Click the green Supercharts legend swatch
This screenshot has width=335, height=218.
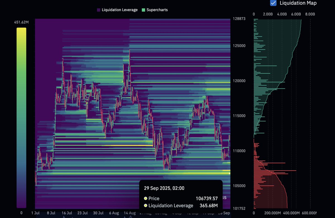143,10
